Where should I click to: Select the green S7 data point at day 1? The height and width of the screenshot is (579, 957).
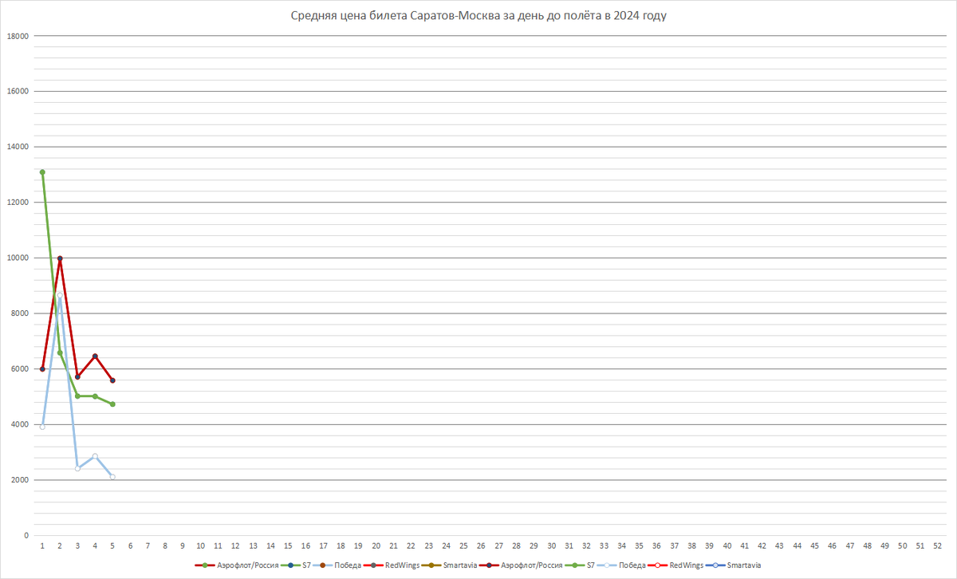42,172
